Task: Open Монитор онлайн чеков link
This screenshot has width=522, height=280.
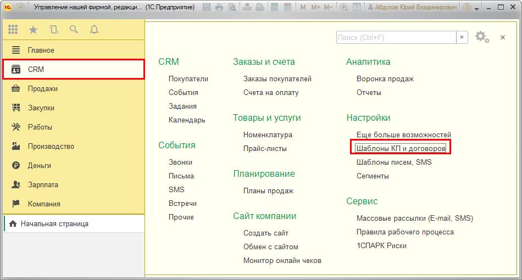Action: (282, 261)
